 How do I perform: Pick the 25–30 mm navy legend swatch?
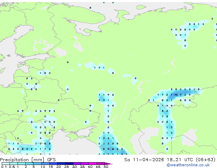pos(69,164)
